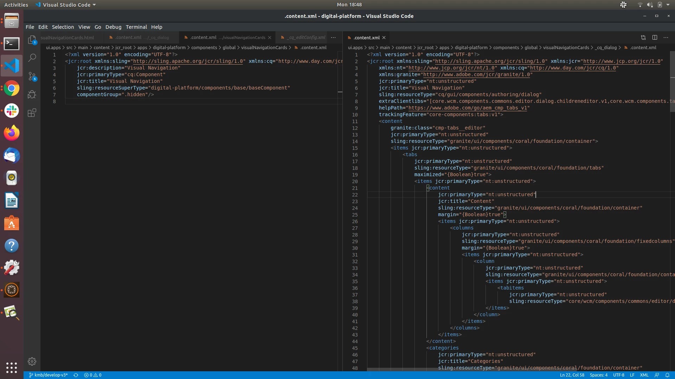Viewport: 675px width, 379px height.
Task: Change the XML language mode in status bar
Action: (644, 375)
